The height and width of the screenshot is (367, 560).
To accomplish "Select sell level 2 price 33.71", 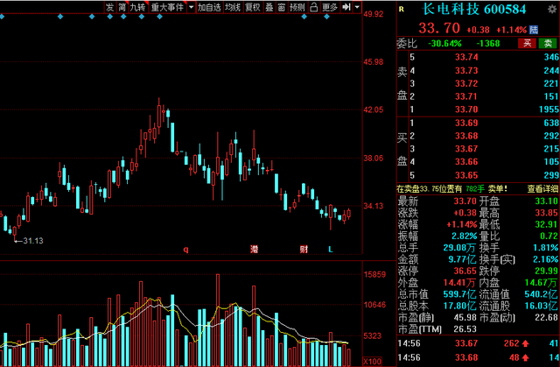I will pyautogui.click(x=466, y=96).
